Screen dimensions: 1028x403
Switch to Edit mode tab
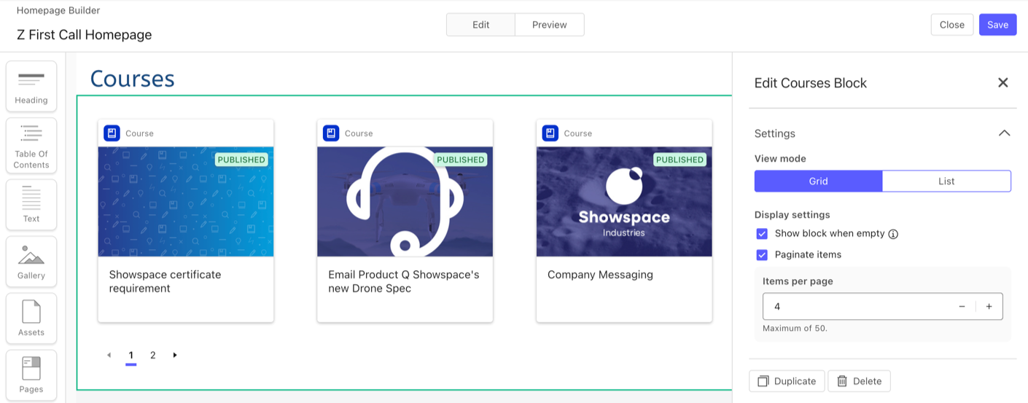[x=480, y=25]
